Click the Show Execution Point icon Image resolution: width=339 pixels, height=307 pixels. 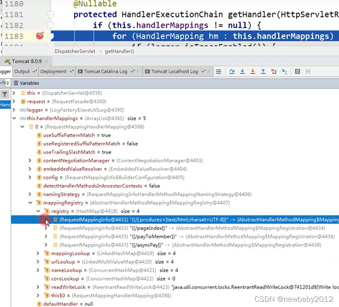click(219, 72)
